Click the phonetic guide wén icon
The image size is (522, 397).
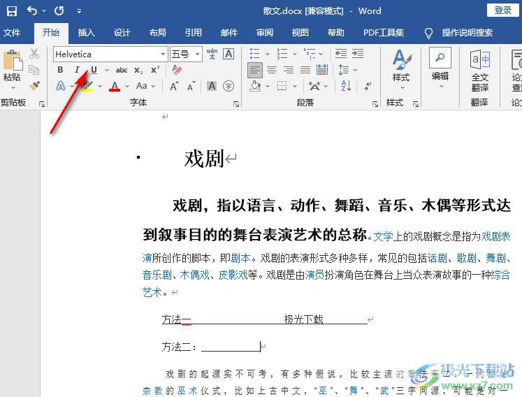(x=212, y=54)
